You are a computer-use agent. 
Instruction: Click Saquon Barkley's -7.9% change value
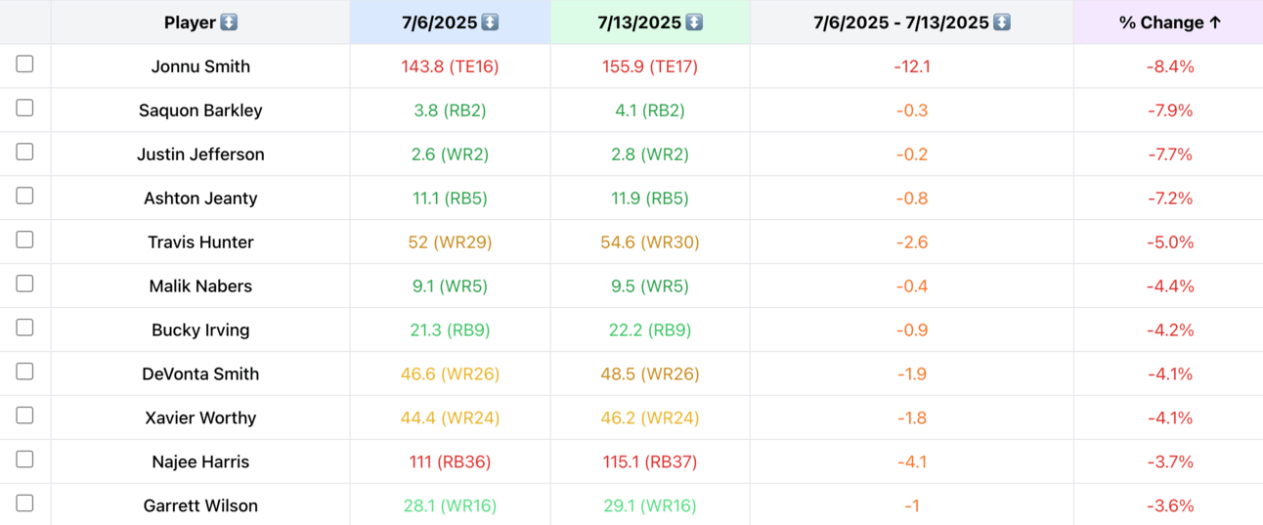pyautogui.click(x=1170, y=110)
